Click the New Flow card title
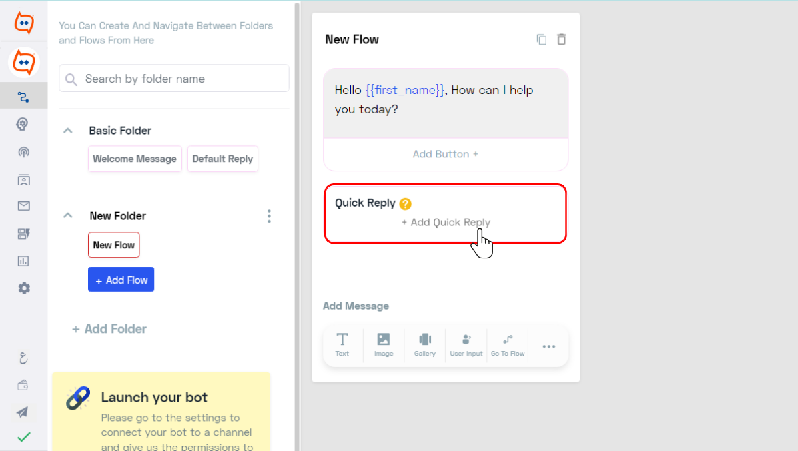798x451 pixels. tap(352, 40)
